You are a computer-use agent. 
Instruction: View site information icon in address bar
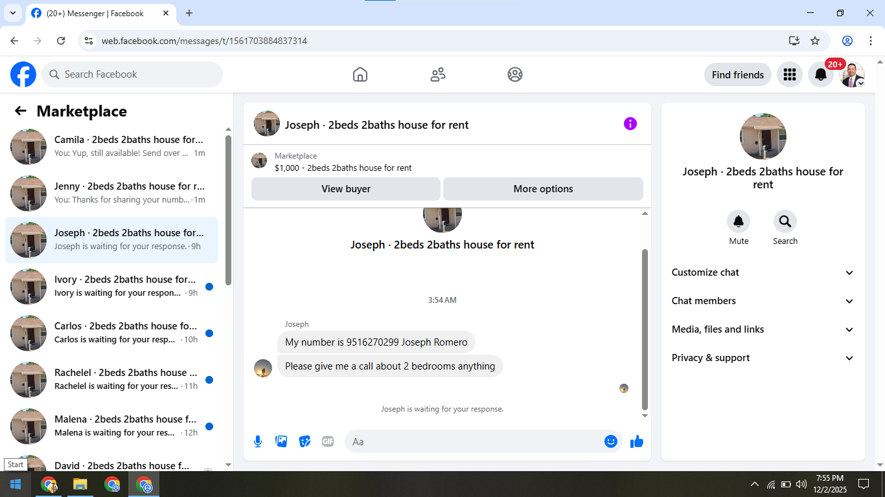coord(89,41)
